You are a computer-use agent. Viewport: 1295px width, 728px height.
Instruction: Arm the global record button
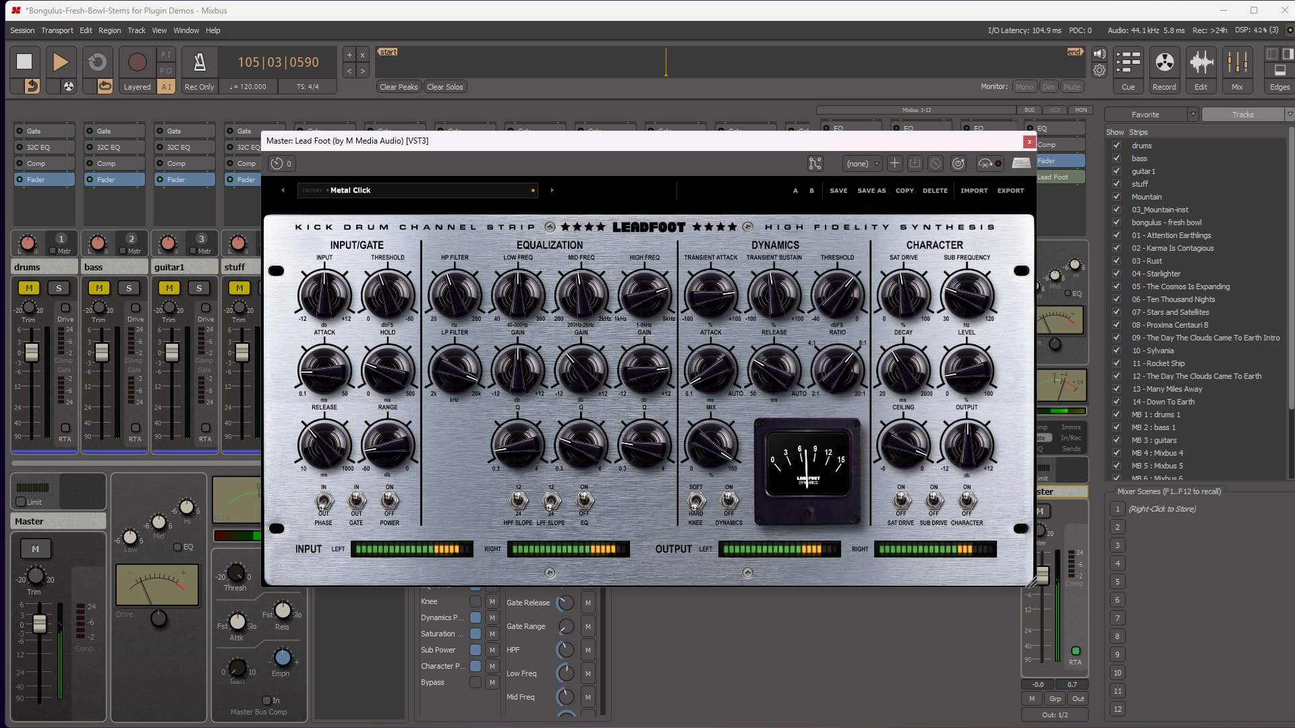(137, 61)
